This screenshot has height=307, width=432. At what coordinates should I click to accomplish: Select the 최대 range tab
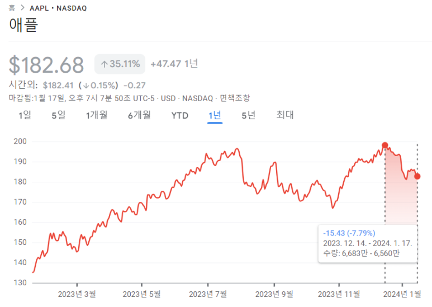(285, 115)
